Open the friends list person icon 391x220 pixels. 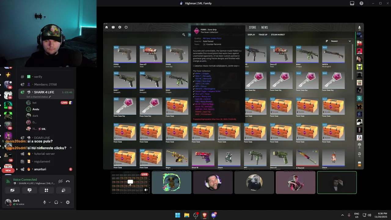click(360, 28)
